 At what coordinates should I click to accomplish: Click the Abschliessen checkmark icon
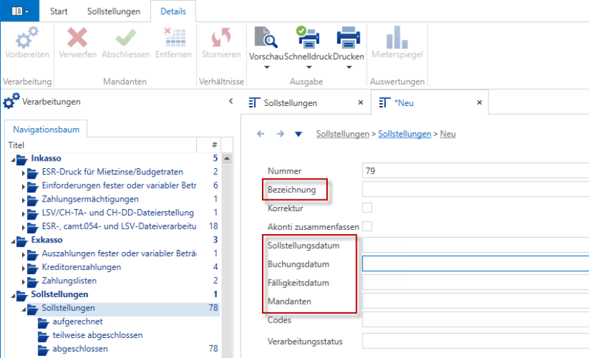125,37
